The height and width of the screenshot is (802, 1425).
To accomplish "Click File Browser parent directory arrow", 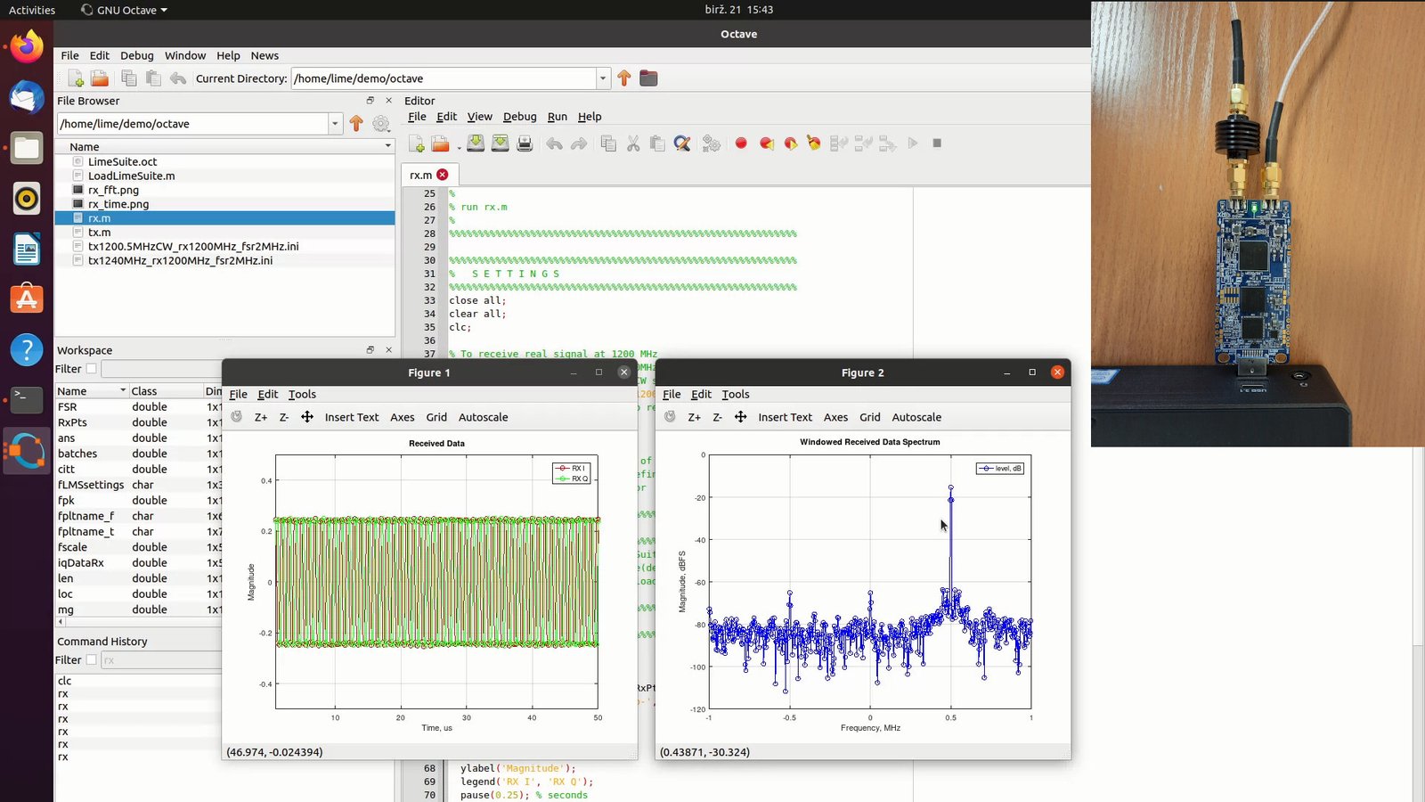I will (356, 124).
